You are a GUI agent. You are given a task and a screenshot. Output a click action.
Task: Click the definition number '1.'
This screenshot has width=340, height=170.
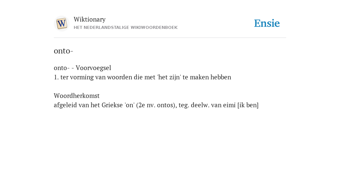[56, 77]
